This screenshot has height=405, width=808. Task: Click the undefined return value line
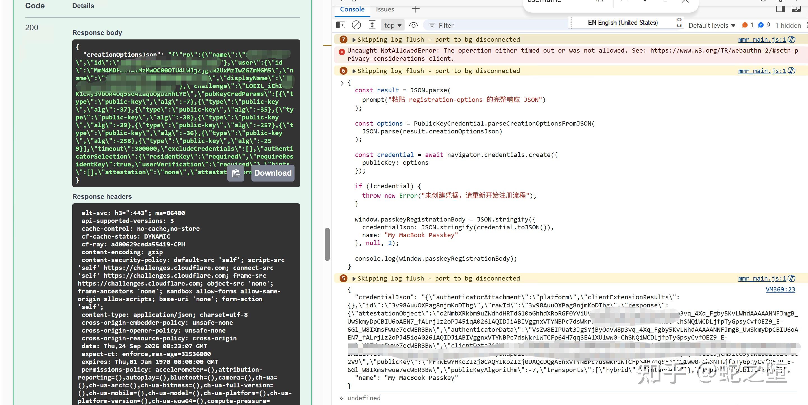pyautogui.click(x=364, y=398)
